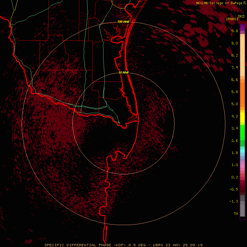Click the 9.8 value on color scale
This screenshot has height=247, width=247.
pos(235,31)
